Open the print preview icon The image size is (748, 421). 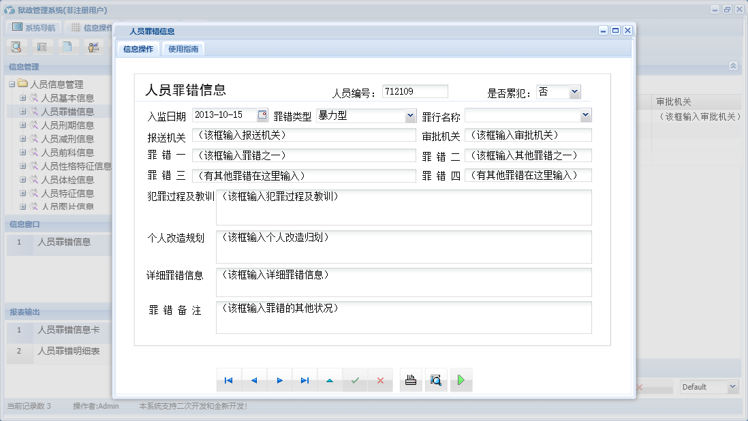pos(435,380)
